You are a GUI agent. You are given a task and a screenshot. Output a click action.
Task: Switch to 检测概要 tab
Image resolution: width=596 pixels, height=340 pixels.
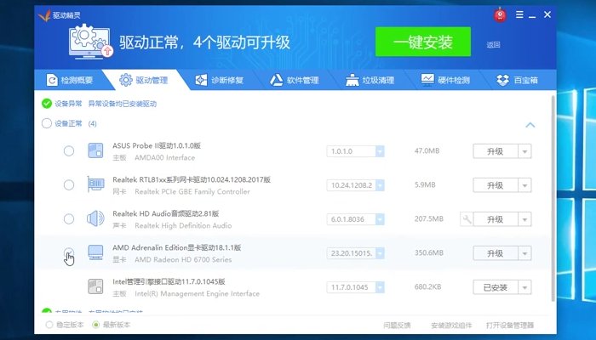[x=70, y=80]
